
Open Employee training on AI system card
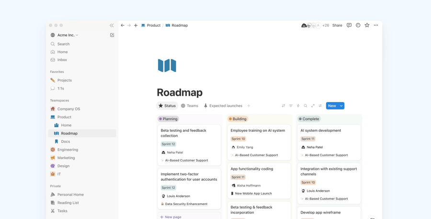click(x=259, y=142)
